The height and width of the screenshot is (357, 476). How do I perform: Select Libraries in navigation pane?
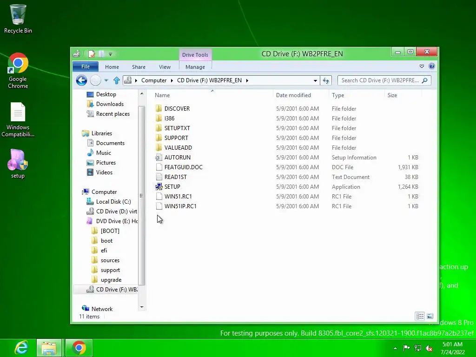click(x=101, y=133)
